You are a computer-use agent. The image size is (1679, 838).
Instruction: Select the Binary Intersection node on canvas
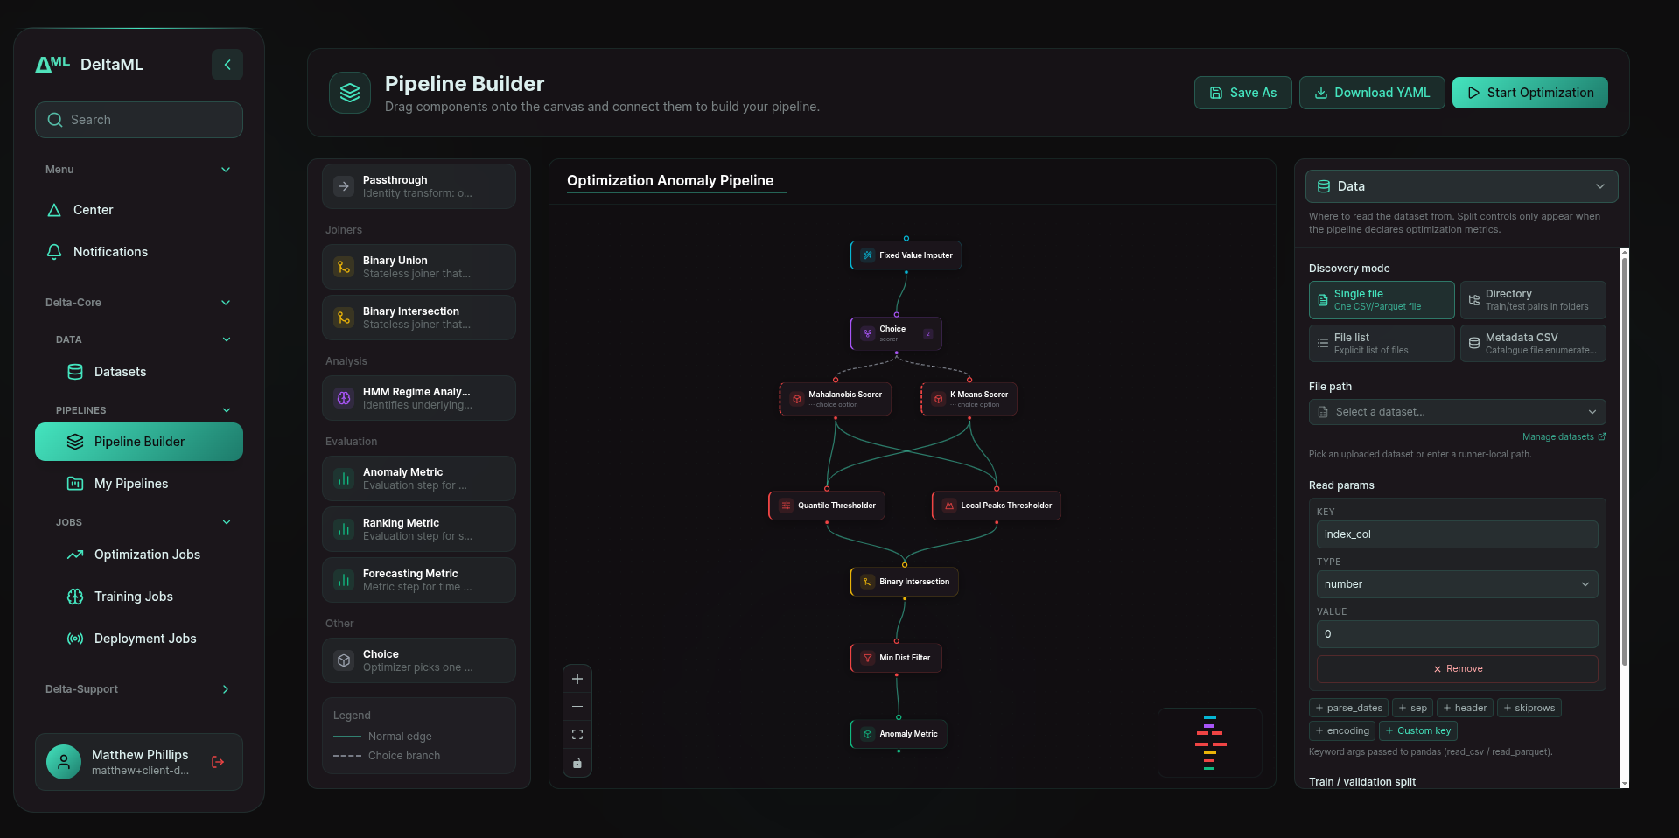pos(905,582)
